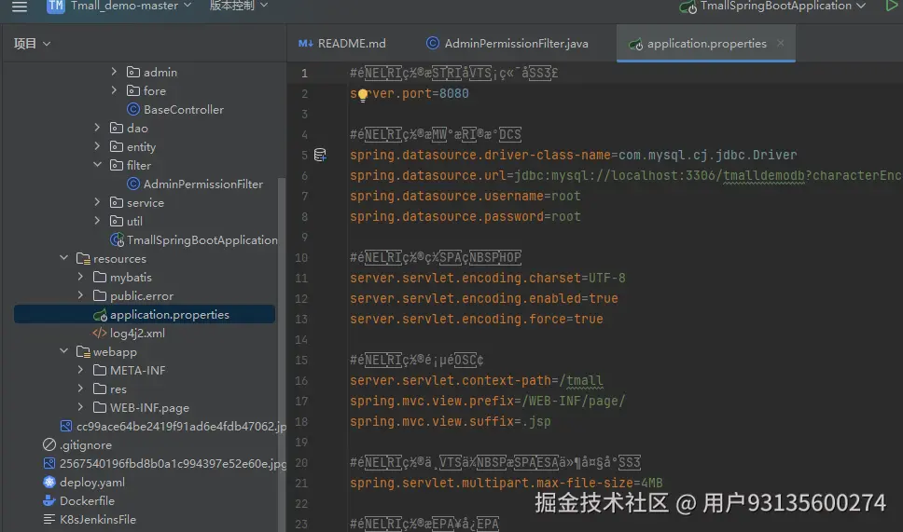
Task: Click the project tree vertical scrollbar
Action: [x=282, y=355]
